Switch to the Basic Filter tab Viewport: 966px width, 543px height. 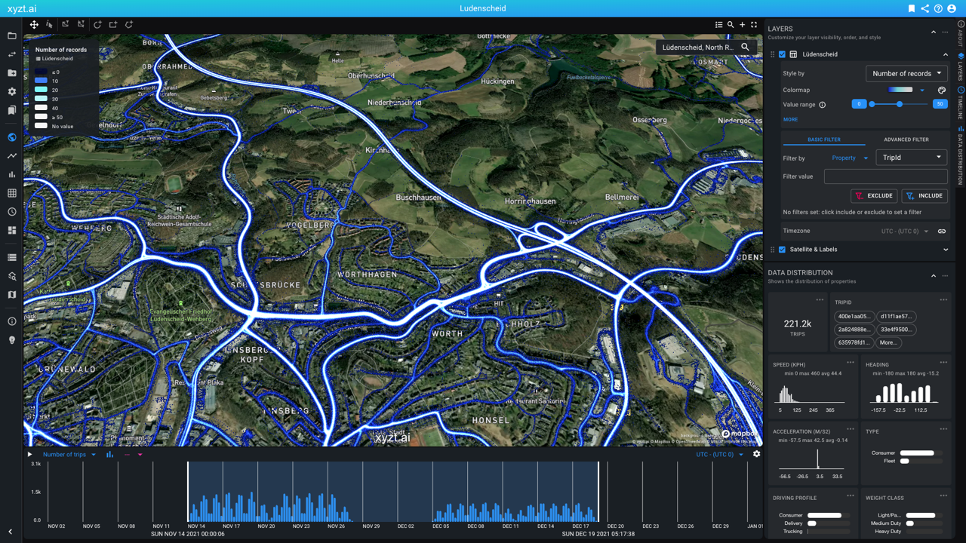(824, 140)
